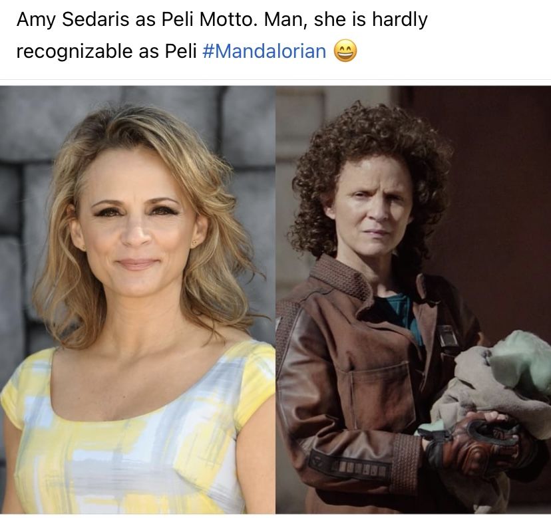The height and width of the screenshot is (518, 551).
Task: Click the grinning emoji after the hashtag
Action: coord(345,51)
